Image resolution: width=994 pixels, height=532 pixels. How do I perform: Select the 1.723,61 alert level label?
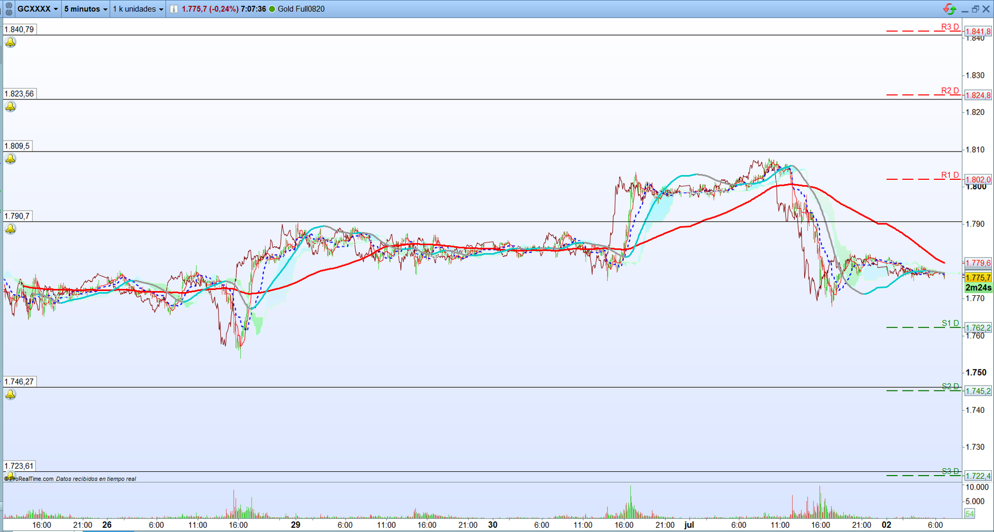click(x=20, y=466)
